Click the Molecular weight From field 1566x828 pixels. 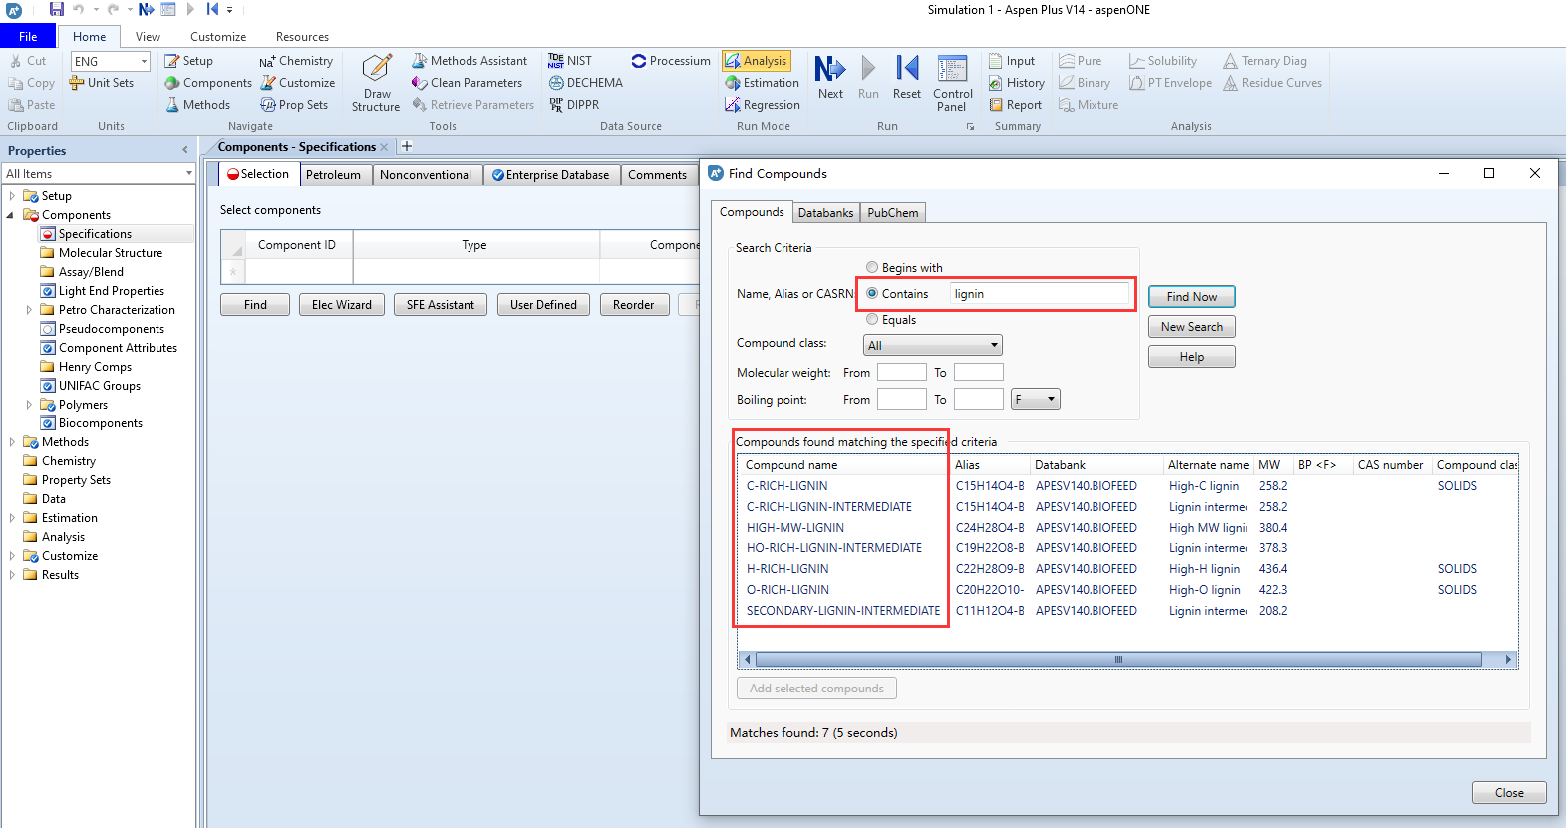902,372
